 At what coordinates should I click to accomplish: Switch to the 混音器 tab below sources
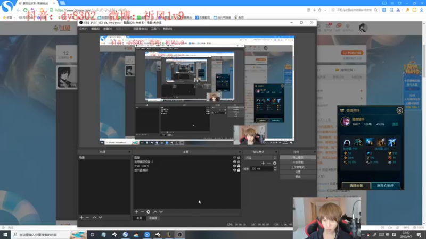click(153, 218)
